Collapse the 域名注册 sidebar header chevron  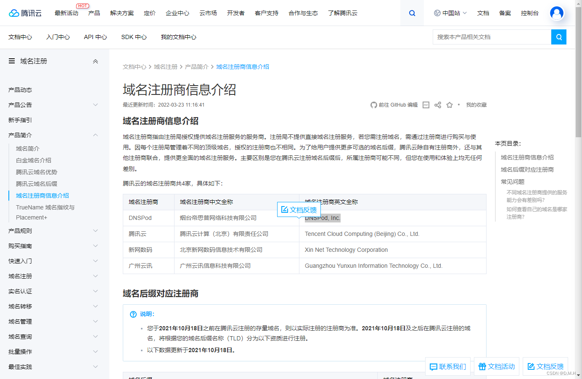coord(95,61)
